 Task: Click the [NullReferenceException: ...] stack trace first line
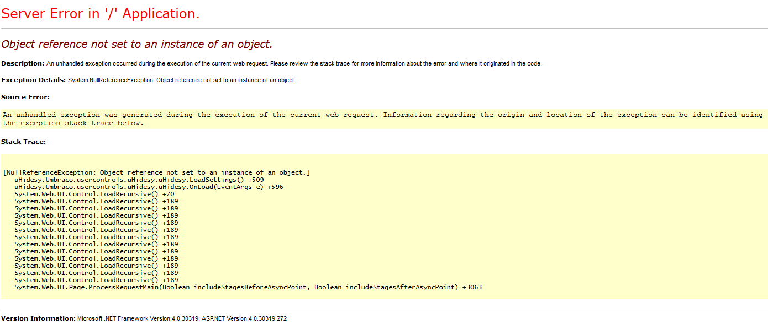157,172
